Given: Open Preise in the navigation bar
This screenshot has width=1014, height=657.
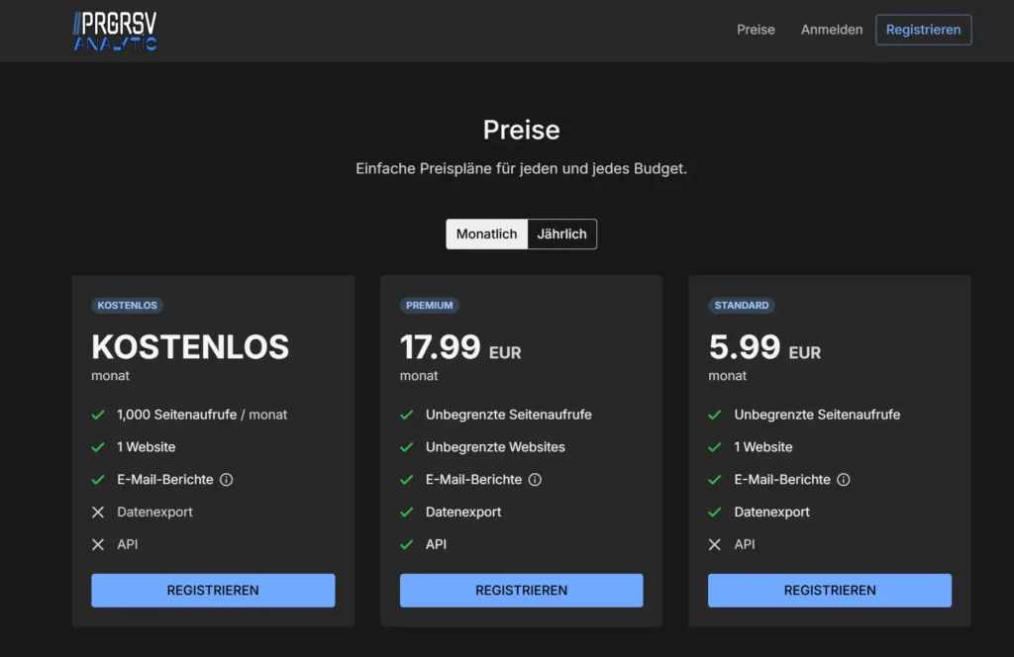Looking at the screenshot, I should pos(756,30).
